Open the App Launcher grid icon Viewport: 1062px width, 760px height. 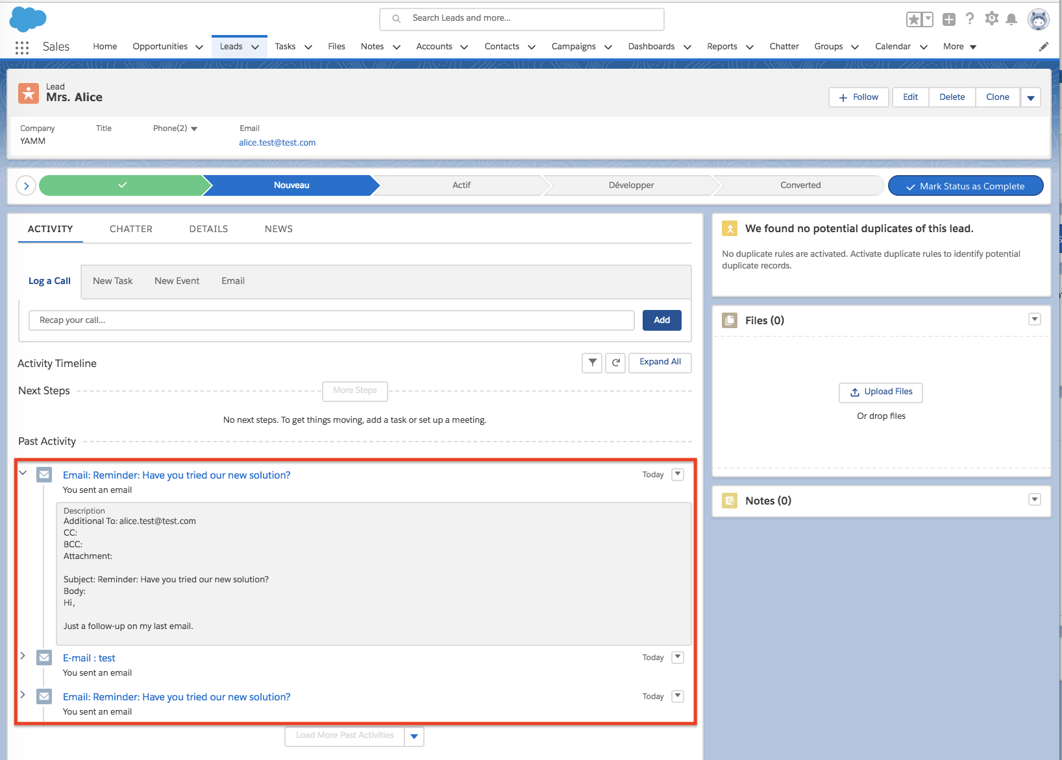coord(21,47)
